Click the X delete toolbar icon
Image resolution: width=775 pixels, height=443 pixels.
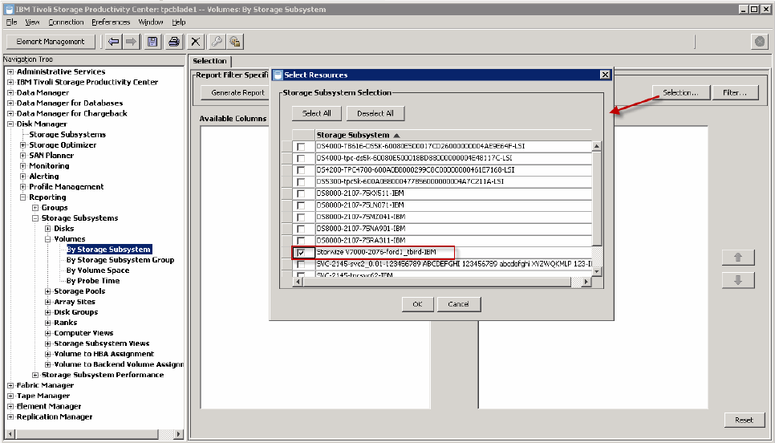click(x=195, y=42)
